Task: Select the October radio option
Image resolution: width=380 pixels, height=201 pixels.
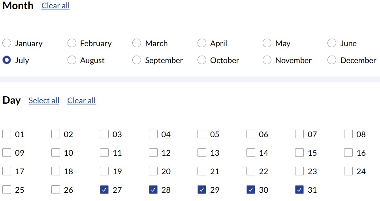Action: [202, 60]
